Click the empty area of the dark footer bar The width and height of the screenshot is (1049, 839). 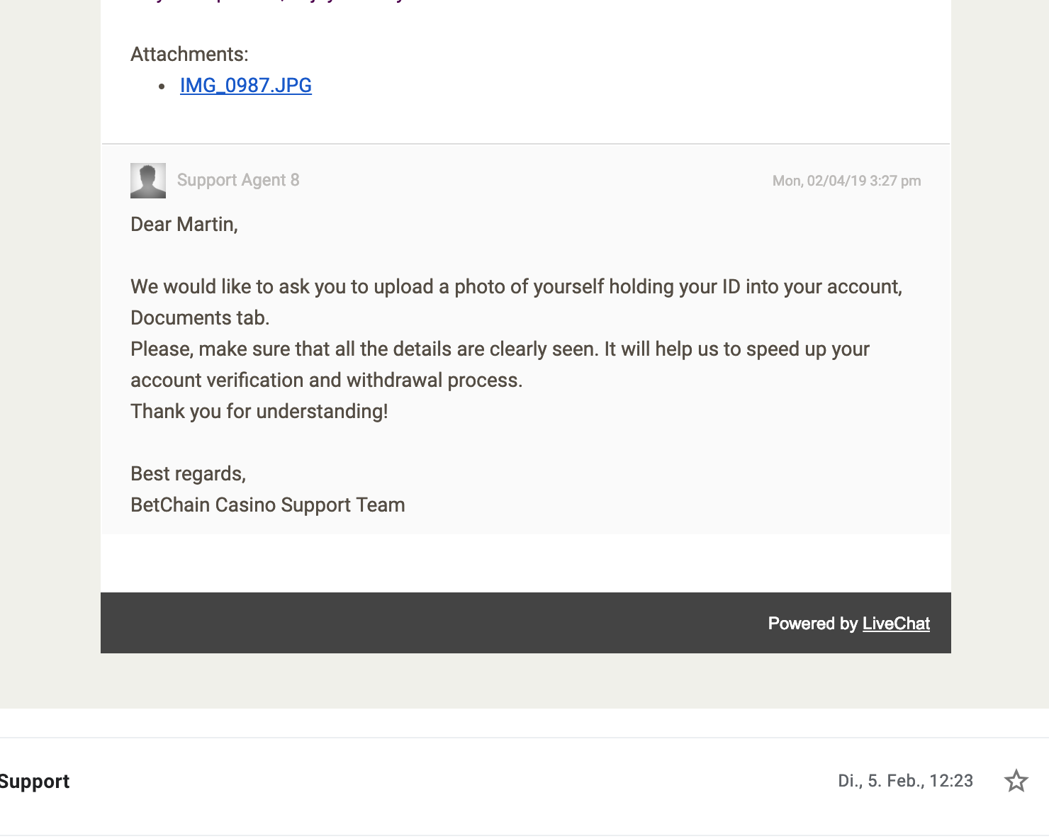(425, 623)
